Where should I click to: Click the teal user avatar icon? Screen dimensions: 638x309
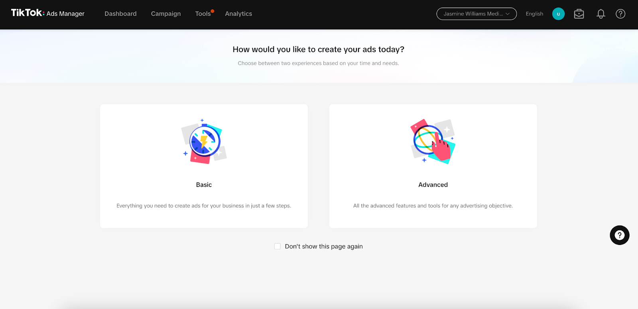point(558,14)
